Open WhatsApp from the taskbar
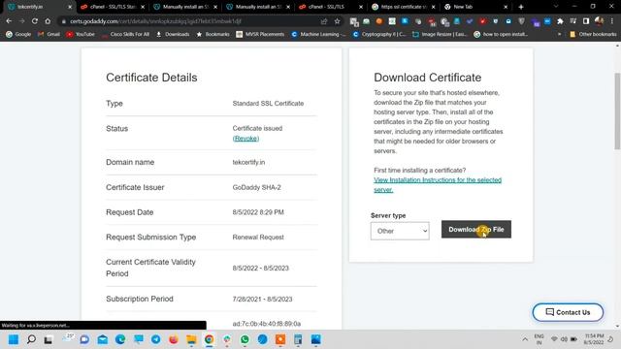 [245, 339]
